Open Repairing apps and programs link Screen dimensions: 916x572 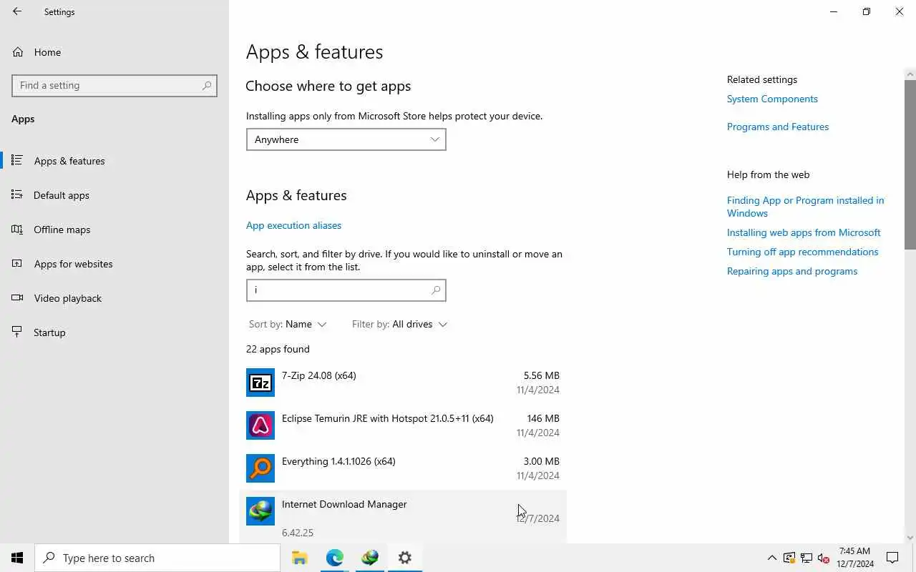[x=792, y=271]
